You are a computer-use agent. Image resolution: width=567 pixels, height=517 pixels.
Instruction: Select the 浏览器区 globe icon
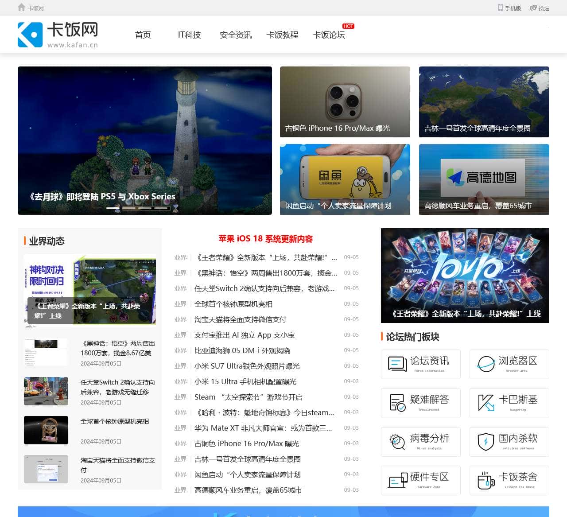point(485,364)
